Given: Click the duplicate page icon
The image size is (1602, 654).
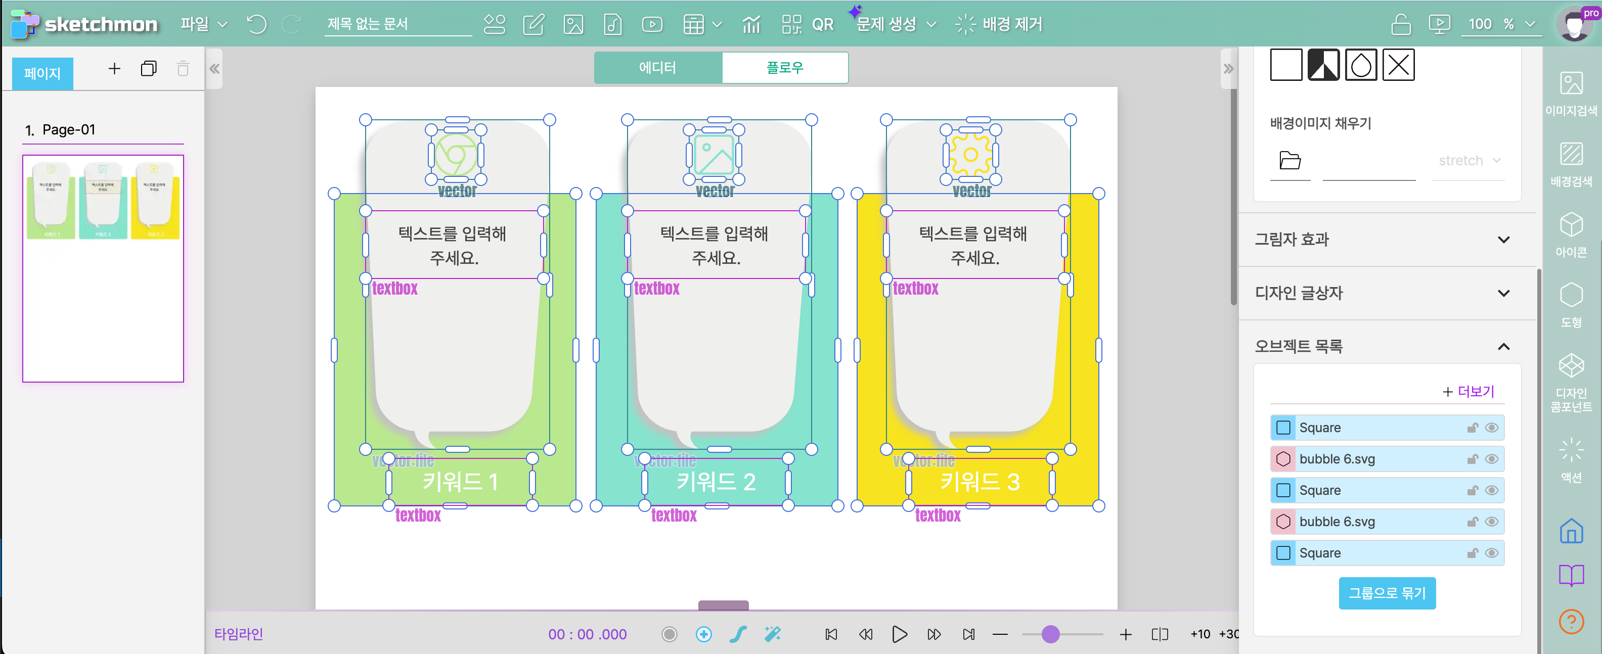Looking at the screenshot, I should (x=149, y=68).
